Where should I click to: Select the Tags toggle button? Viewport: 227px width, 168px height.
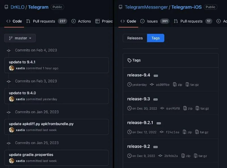(155, 38)
